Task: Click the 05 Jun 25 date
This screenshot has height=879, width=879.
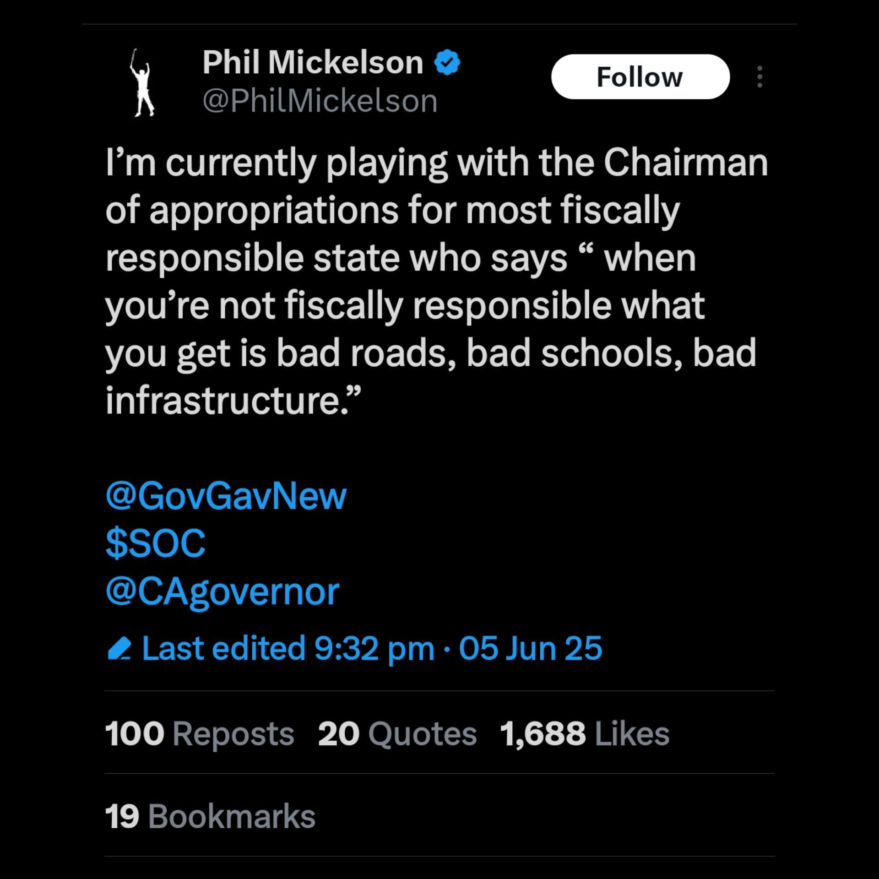Action: (x=530, y=649)
